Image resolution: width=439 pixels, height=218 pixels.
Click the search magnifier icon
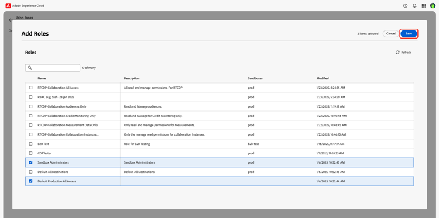click(x=30, y=68)
